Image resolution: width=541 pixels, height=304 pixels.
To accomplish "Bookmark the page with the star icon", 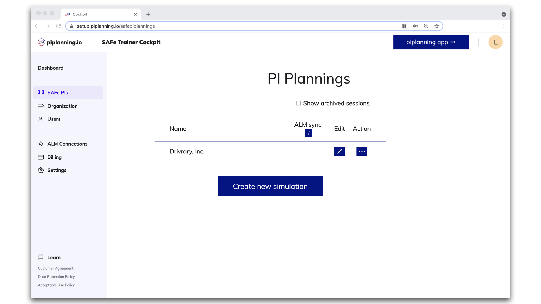I will (437, 26).
